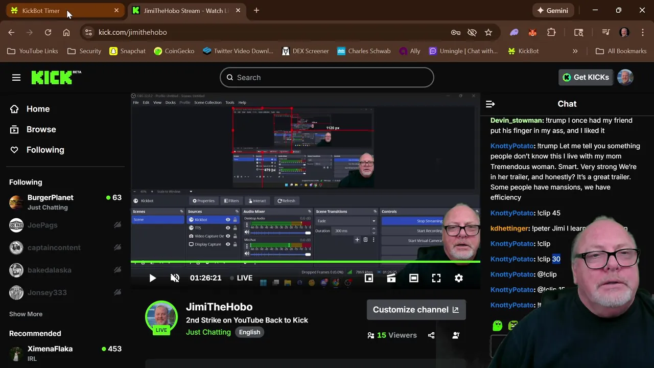Screen dimensions: 654x368
Task: Click the Gemini button
Action: pyautogui.click(x=553, y=10)
